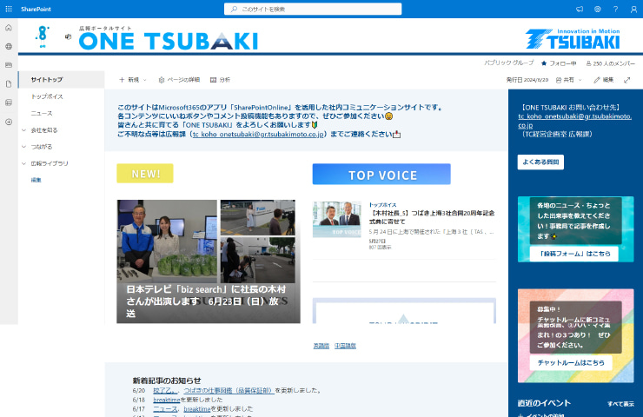Click the 英語版 link
The height and width of the screenshot is (417, 643).
click(x=321, y=346)
